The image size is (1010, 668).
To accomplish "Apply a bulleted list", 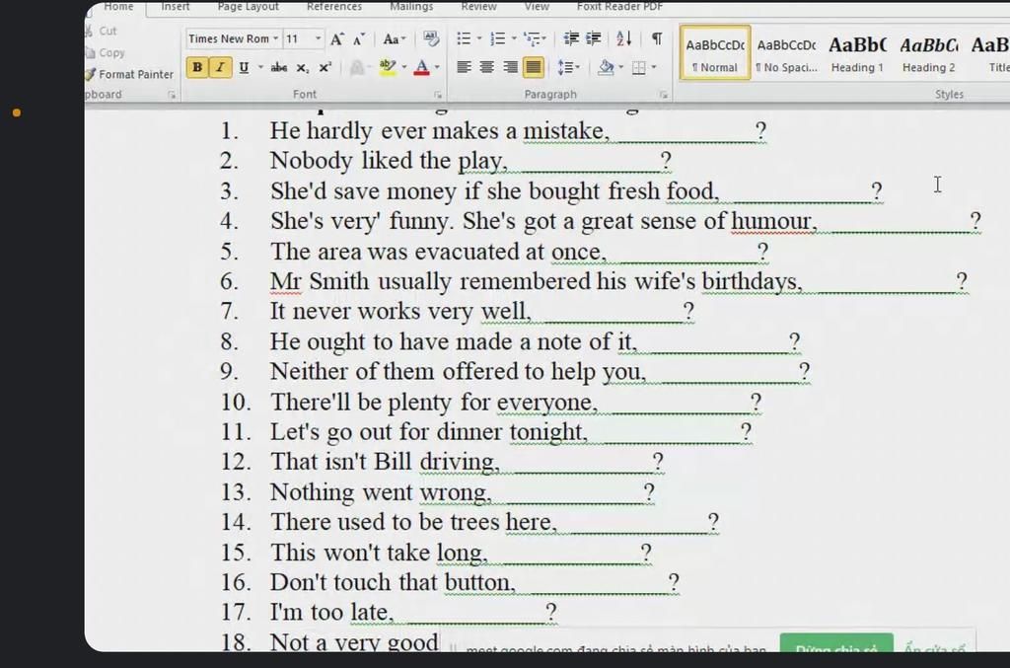I will pyautogui.click(x=464, y=38).
